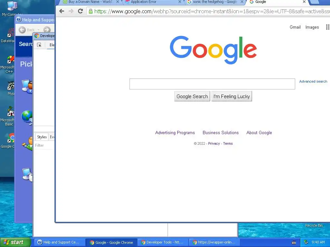Switch to Help and Support Center taskbar button
Image resolution: width=330 pixels, height=247 pixels.
[x=60, y=242]
